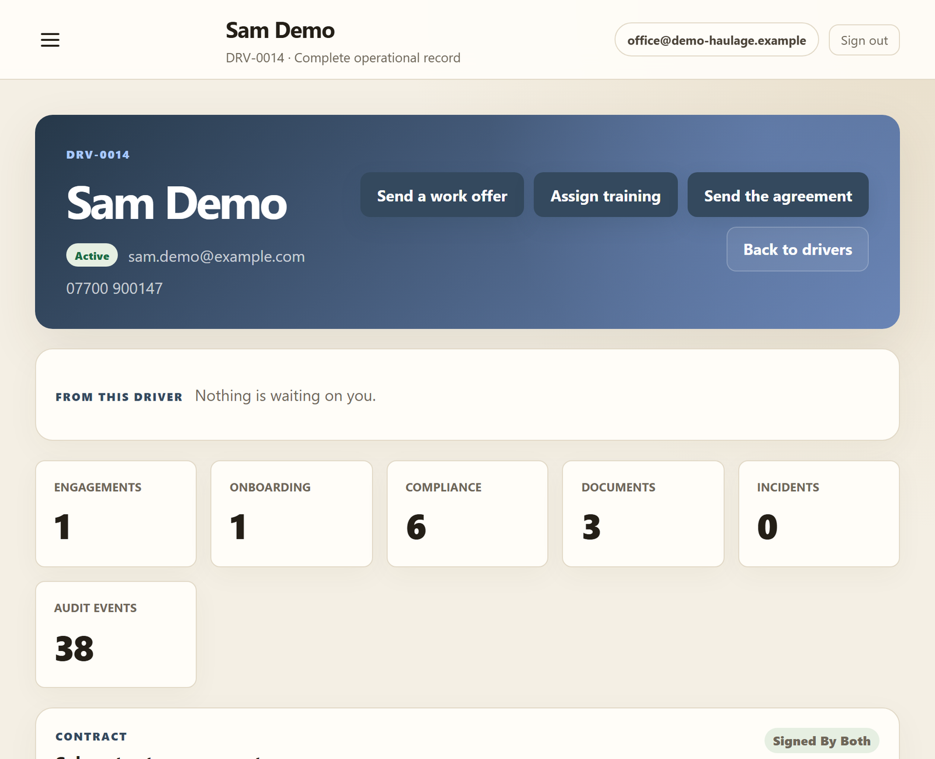
Task: Click Assign training button
Action: click(x=605, y=195)
